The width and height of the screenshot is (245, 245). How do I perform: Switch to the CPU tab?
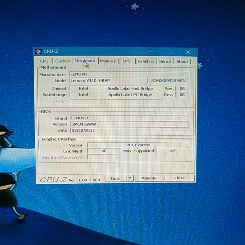pyautogui.click(x=44, y=61)
